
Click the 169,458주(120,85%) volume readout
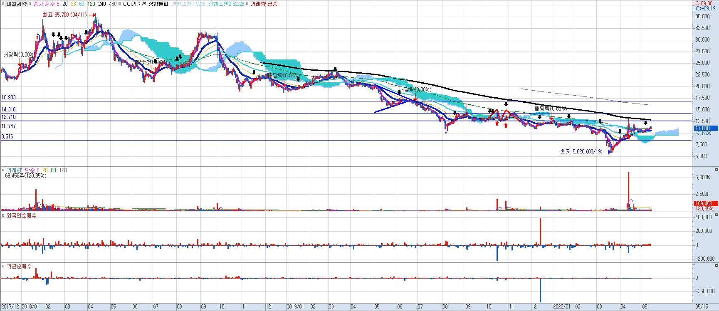(x=25, y=176)
